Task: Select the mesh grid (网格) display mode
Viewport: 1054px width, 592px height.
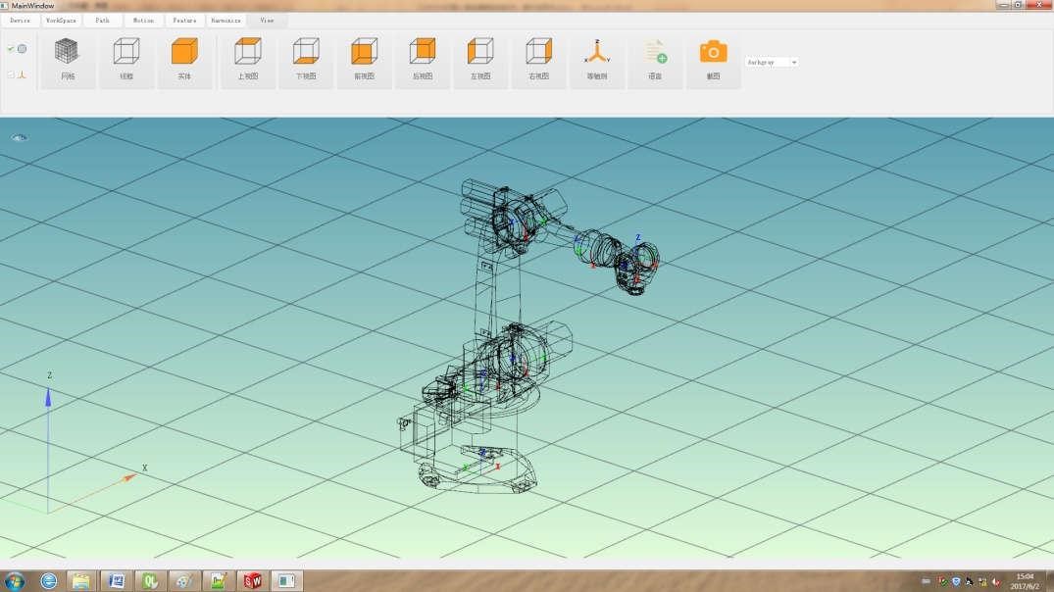Action: (67, 59)
